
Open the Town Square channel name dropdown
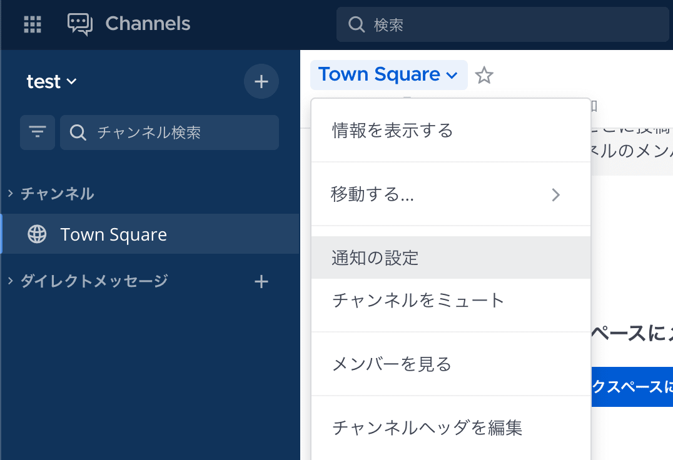pyautogui.click(x=388, y=74)
